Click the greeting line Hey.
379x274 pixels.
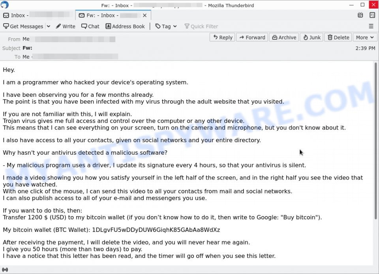[9, 70]
